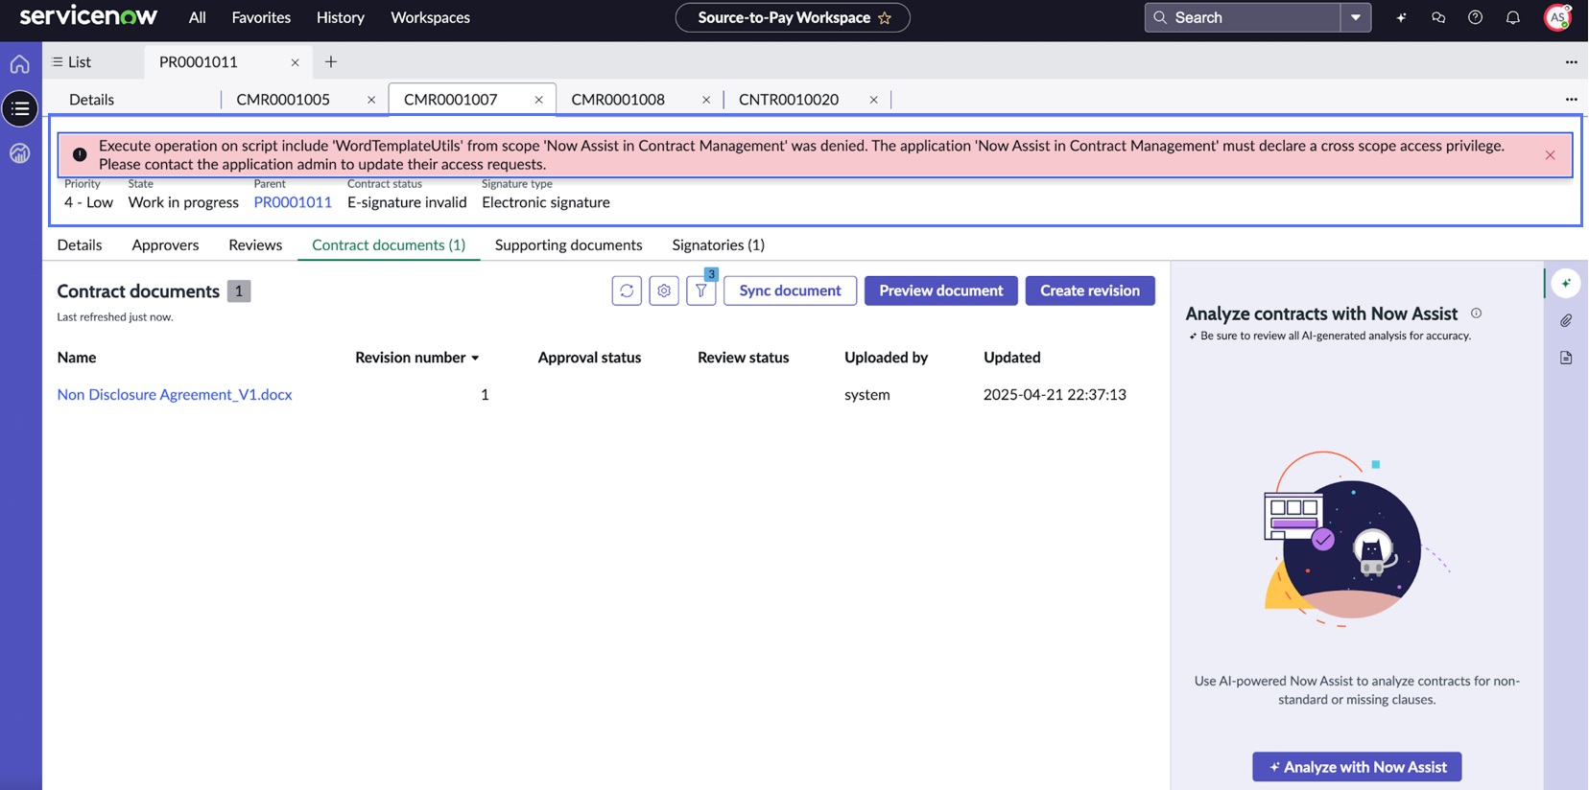1589x790 pixels.
Task: Open the Non Disclosure Agreement_V1.docx link
Action: [175, 395]
